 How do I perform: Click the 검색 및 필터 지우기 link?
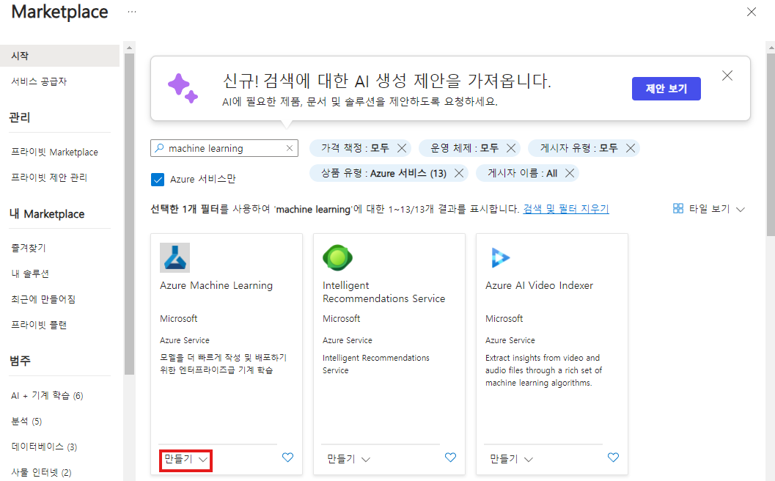point(566,209)
